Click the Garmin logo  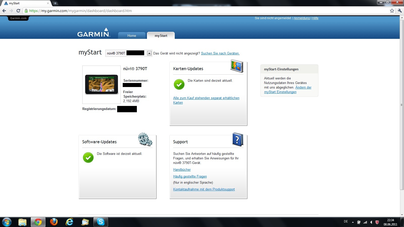point(94,33)
